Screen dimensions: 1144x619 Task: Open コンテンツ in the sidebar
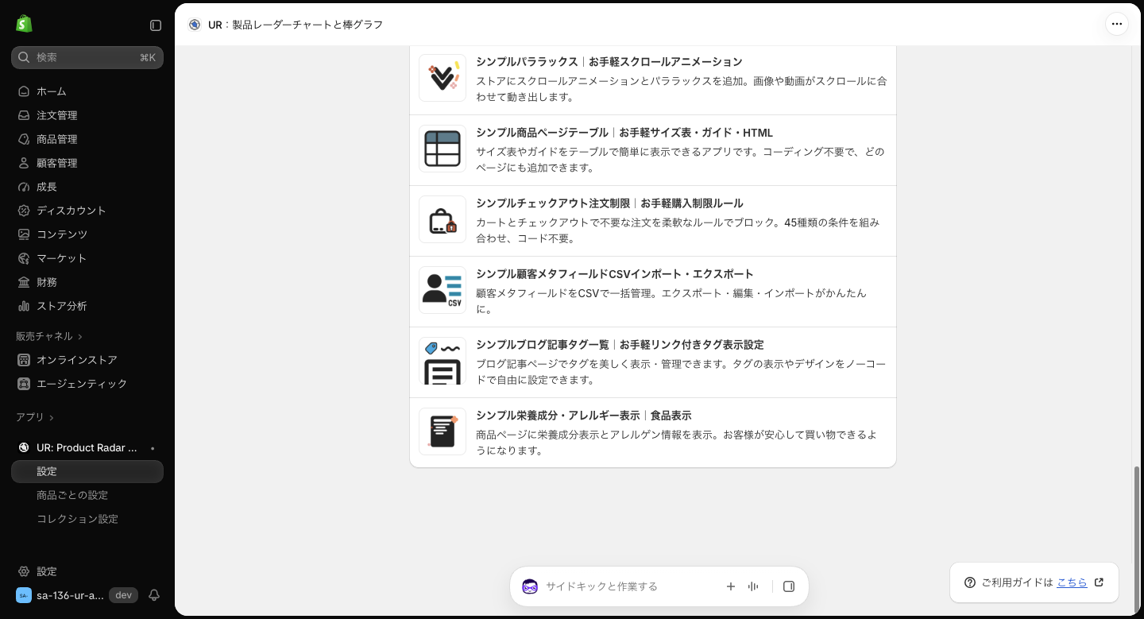(x=87, y=234)
